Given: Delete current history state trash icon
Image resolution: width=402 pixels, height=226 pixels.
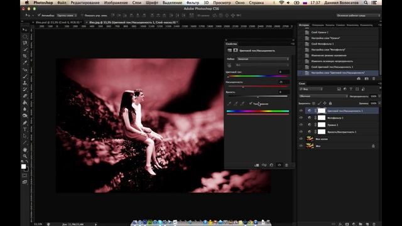Looking at the screenshot, I should pyautogui.click(x=374, y=78).
